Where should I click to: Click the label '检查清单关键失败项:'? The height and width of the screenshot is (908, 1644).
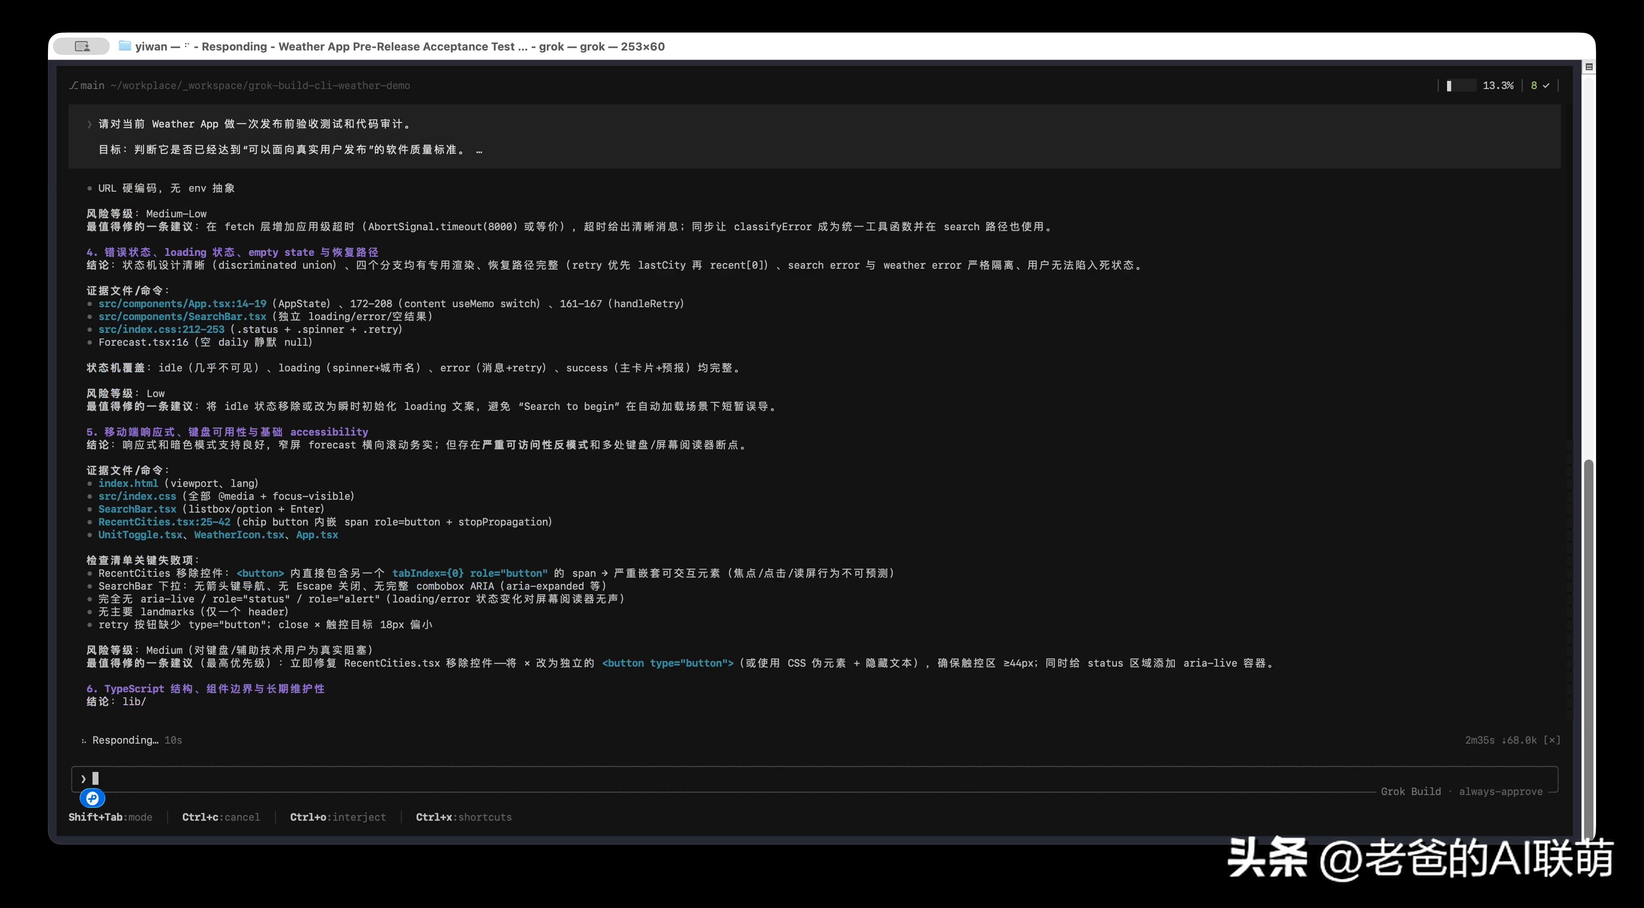pos(143,560)
